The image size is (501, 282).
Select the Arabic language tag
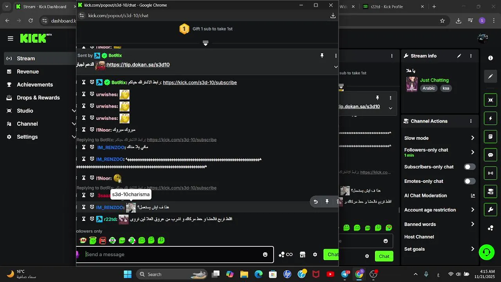click(x=429, y=89)
